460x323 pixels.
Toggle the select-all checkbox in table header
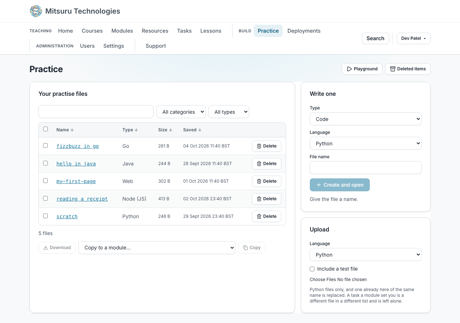[45, 129]
